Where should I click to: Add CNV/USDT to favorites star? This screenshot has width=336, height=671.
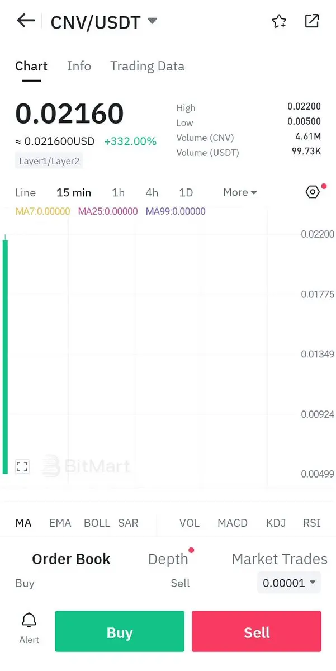coord(279,21)
